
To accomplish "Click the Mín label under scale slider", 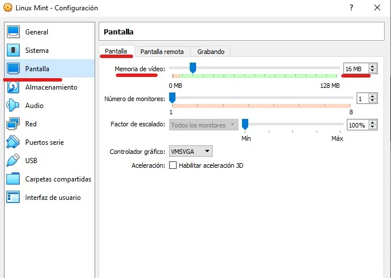I will [246, 138].
